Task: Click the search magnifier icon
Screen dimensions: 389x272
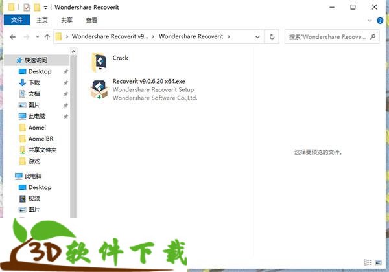Action: [373, 37]
